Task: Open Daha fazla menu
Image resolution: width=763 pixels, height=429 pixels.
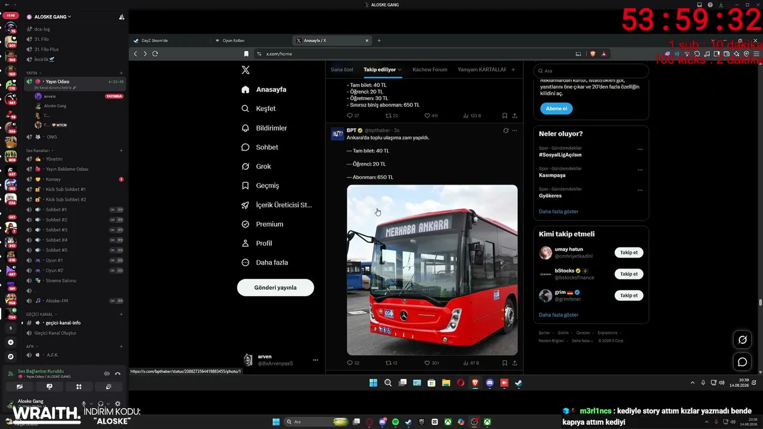Action: click(264, 262)
